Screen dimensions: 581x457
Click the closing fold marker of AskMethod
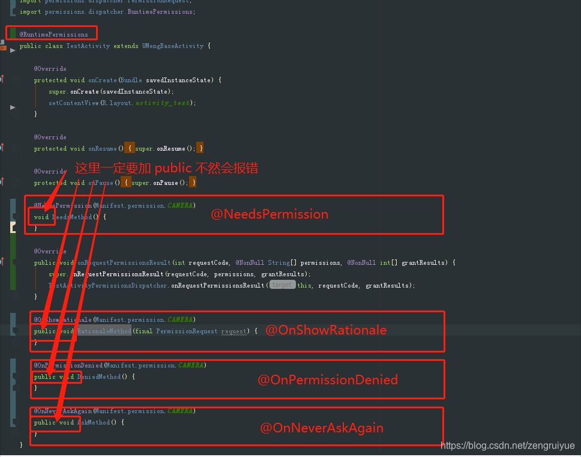[x=16, y=433]
